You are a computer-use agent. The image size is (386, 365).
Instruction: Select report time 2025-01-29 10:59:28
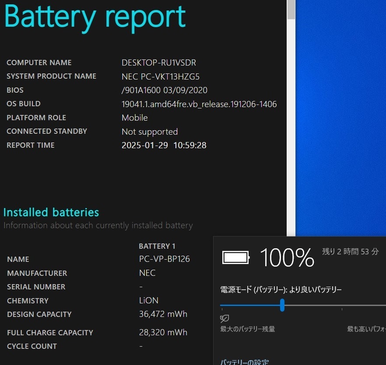pos(164,146)
